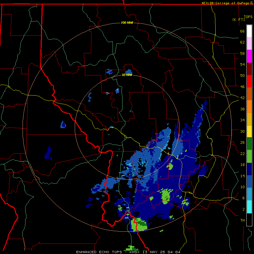Pick the light blue legend color block

click(249, 194)
